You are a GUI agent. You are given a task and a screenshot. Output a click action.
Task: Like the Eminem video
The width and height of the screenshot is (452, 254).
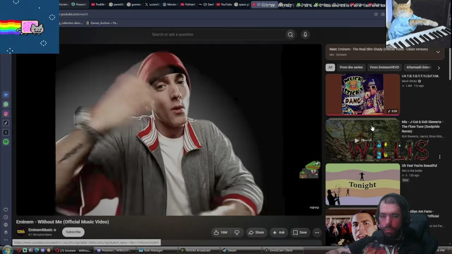pos(220,232)
